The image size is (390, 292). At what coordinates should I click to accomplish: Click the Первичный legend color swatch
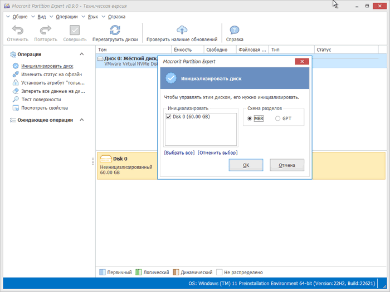point(102,273)
